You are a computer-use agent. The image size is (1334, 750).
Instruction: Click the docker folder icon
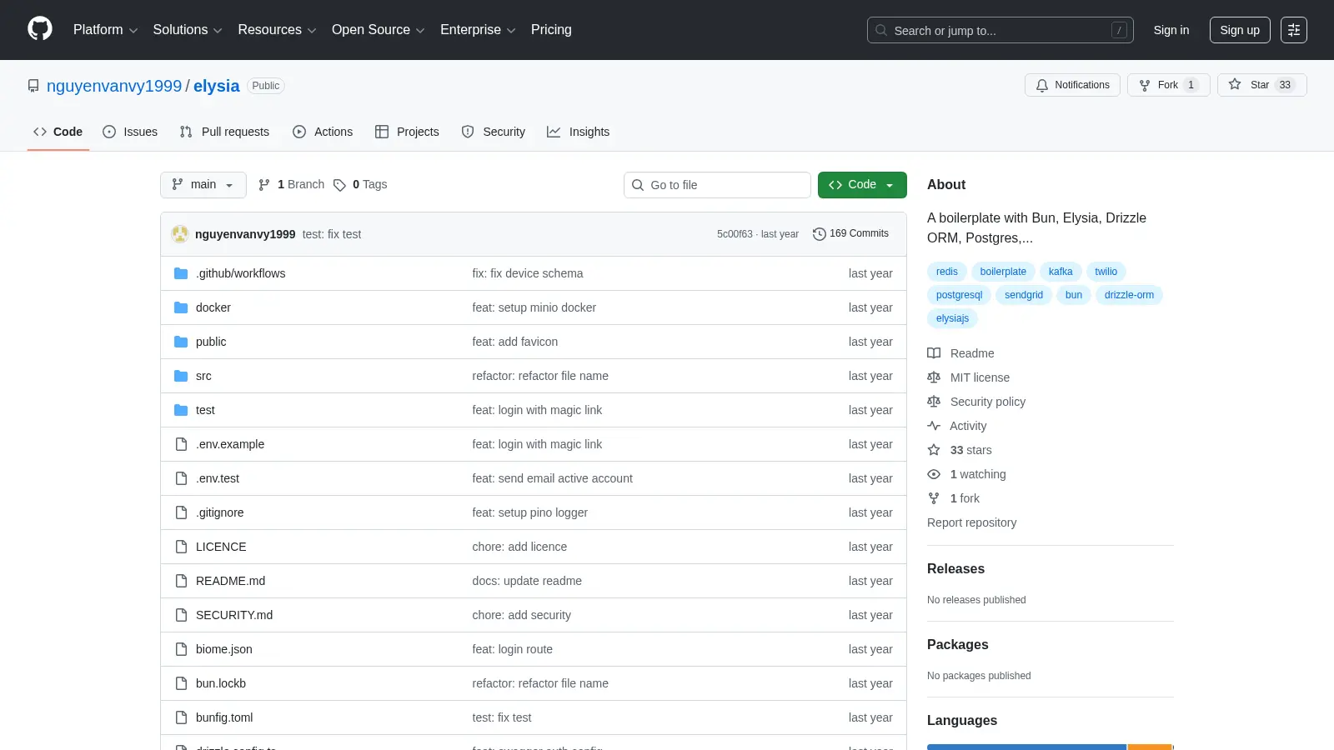[x=181, y=307]
